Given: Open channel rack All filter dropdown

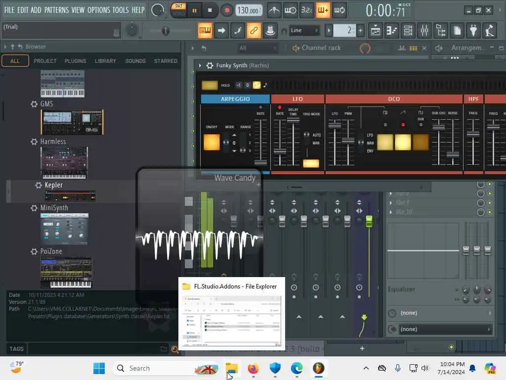Looking at the screenshot, I should click(257, 48).
